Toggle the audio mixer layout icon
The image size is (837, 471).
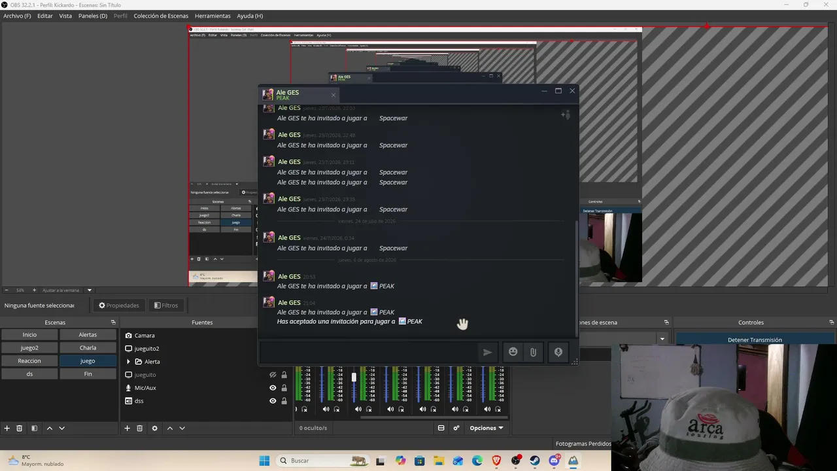pos(441,428)
